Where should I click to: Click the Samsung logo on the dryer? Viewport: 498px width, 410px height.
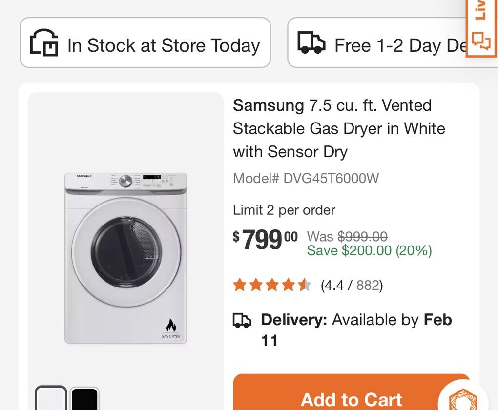coord(84,176)
